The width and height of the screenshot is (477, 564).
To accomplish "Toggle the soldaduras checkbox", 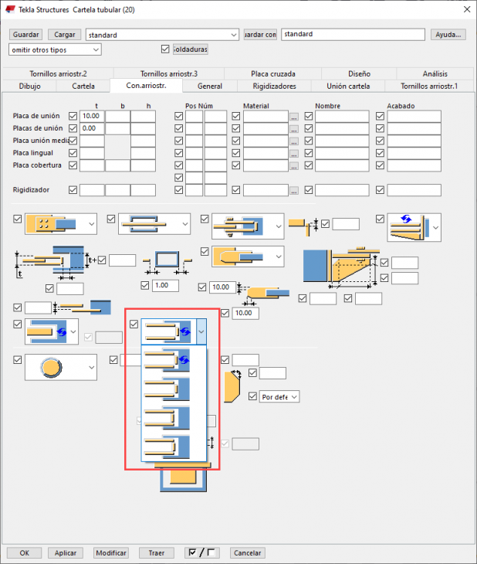I will coord(165,49).
